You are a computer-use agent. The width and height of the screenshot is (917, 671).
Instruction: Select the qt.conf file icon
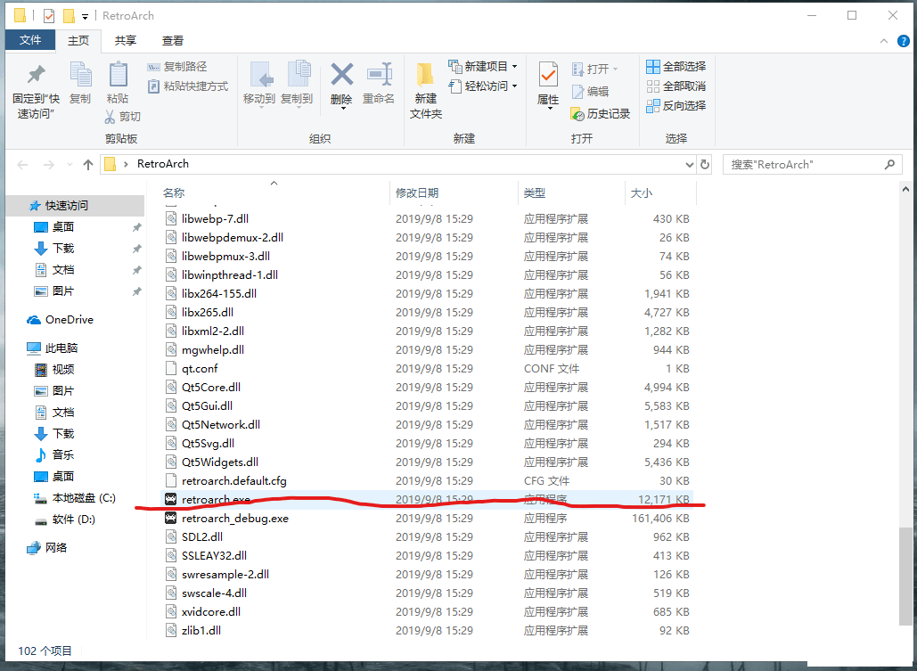tap(171, 369)
